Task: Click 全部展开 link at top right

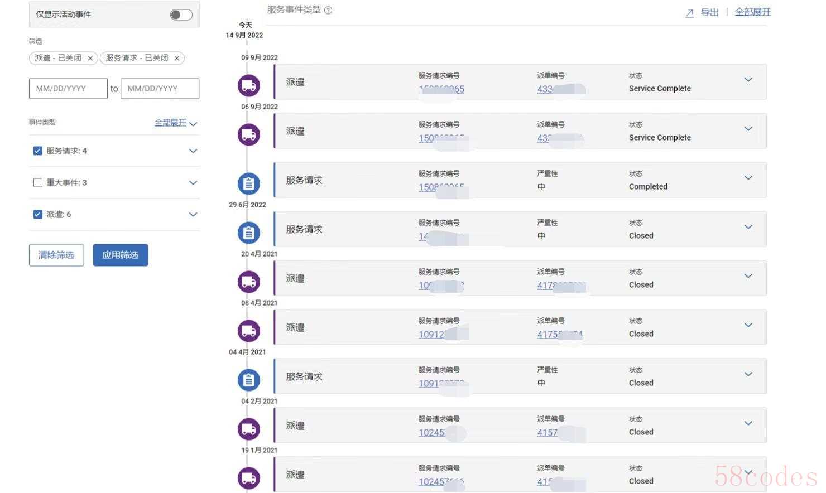Action: point(752,12)
